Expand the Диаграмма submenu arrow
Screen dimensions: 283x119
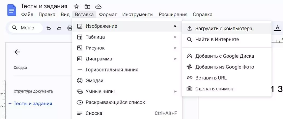pos(175,59)
